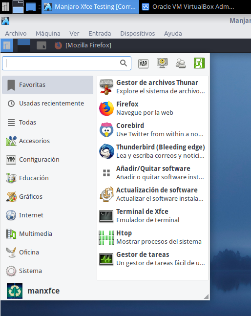Viewport: 251px width, 316px height.
Task: Open the Accesorios category
Action: pos(48,141)
